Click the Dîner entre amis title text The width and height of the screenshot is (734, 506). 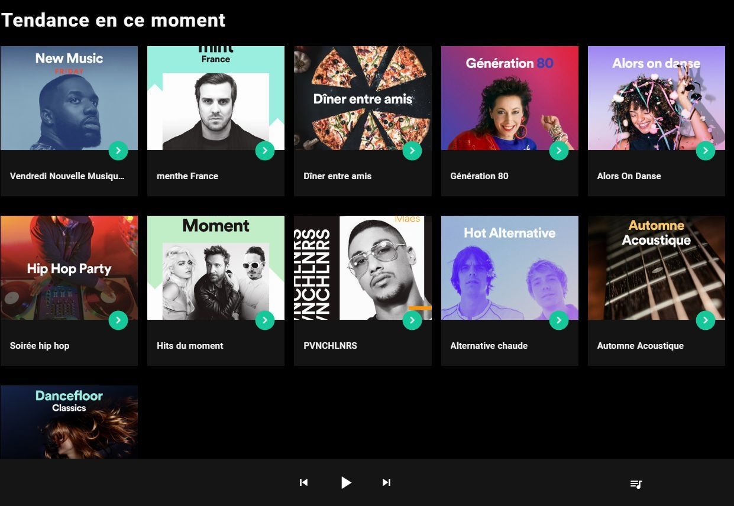point(338,176)
